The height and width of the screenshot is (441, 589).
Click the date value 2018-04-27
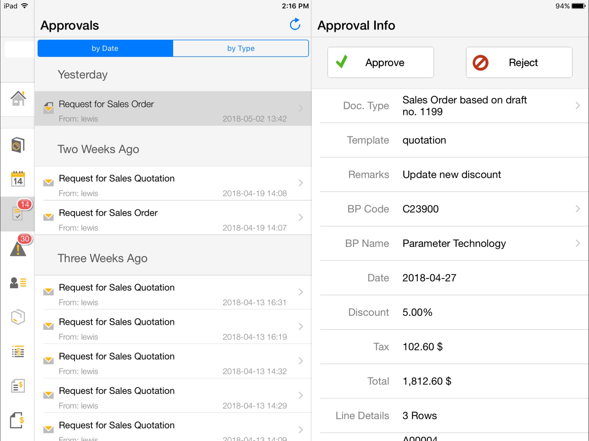coord(429,278)
